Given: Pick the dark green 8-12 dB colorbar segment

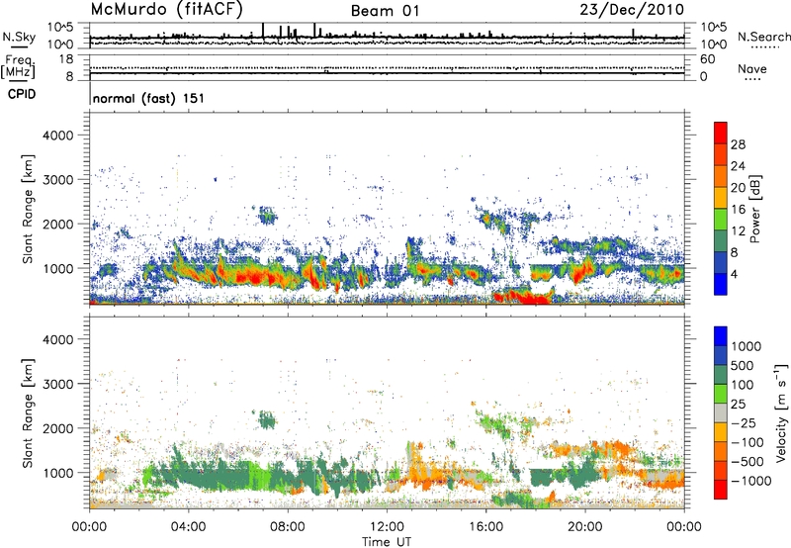Looking at the screenshot, I should [721, 241].
